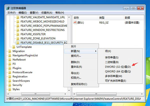Choose 导出(E) in context menu
150x106 pixels.
tap(81, 73)
